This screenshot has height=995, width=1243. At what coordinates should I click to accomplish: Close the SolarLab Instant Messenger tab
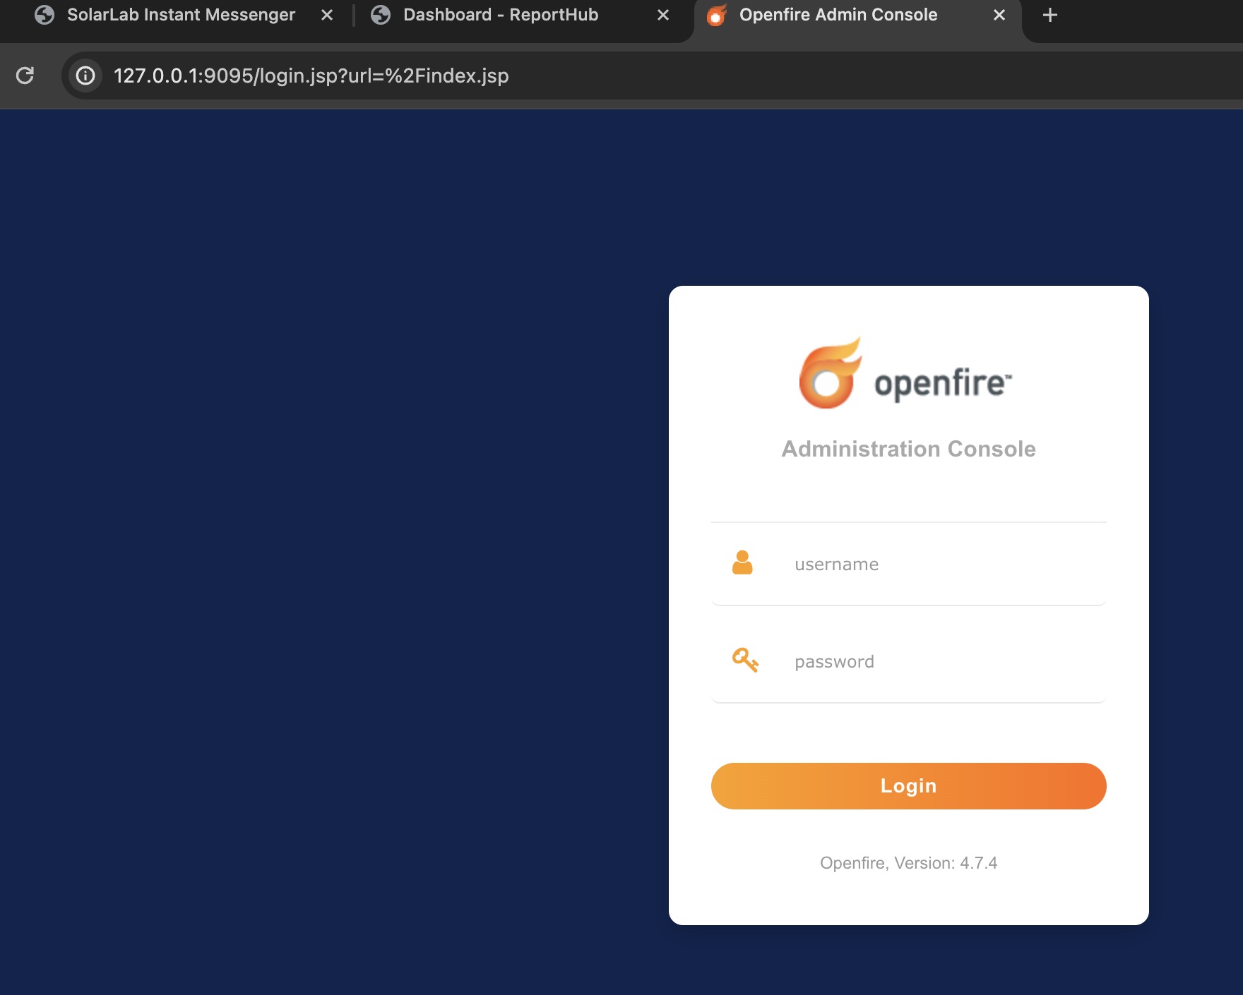pyautogui.click(x=327, y=15)
